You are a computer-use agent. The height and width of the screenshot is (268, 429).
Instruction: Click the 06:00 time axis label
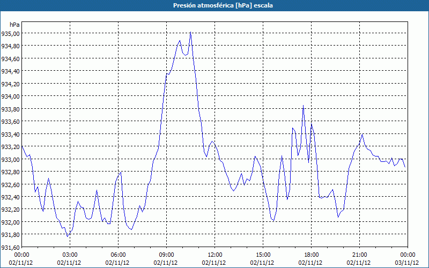[x=118, y=255]
